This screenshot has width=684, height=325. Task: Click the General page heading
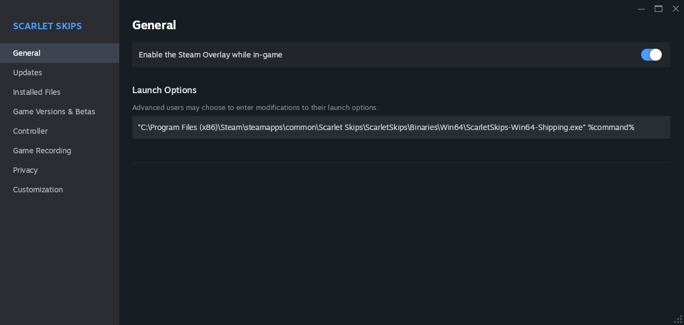154,25
